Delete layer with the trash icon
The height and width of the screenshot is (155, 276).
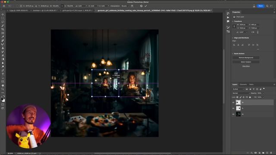pos(271,153)
